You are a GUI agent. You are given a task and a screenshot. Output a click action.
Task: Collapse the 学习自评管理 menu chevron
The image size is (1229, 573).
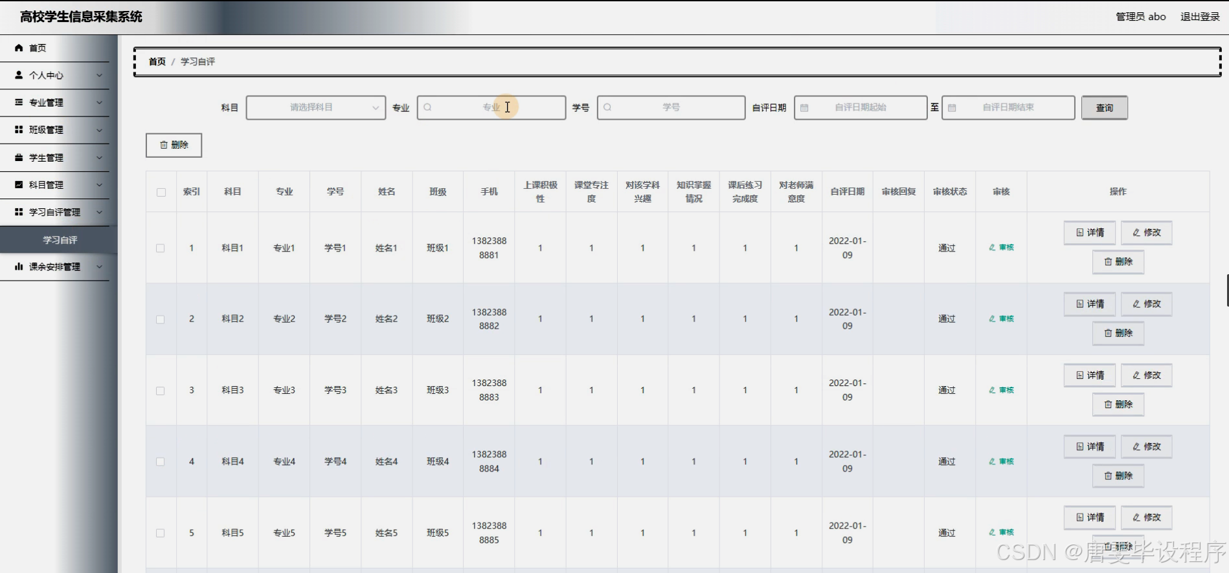pos(99,212)
